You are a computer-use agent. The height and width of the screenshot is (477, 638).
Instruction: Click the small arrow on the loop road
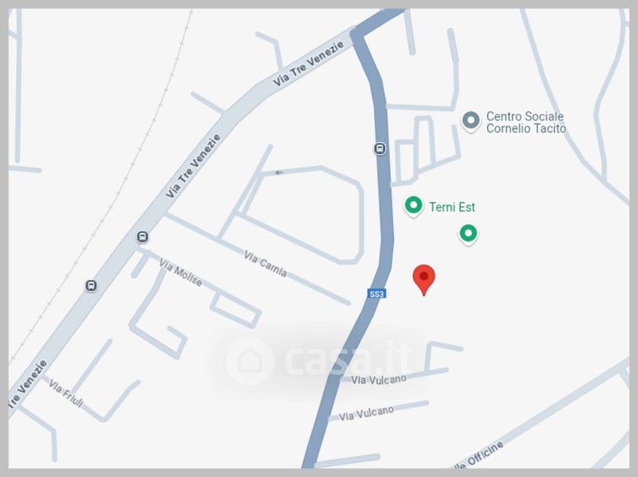(x=278, y=172)
